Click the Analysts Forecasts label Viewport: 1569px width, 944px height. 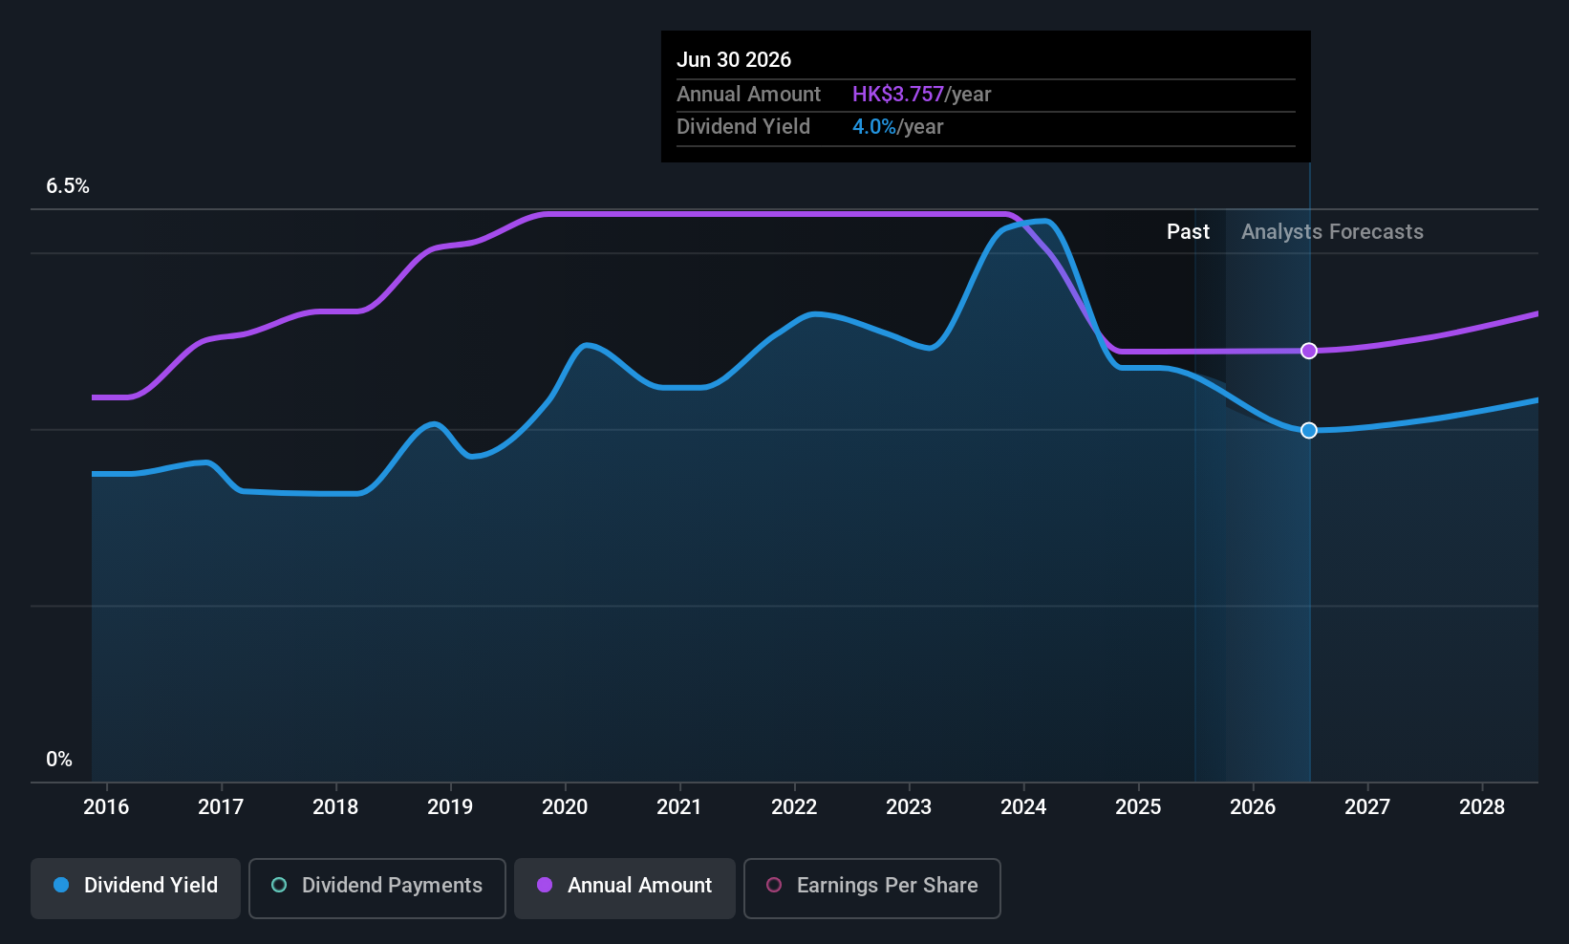click(1332, 232)
